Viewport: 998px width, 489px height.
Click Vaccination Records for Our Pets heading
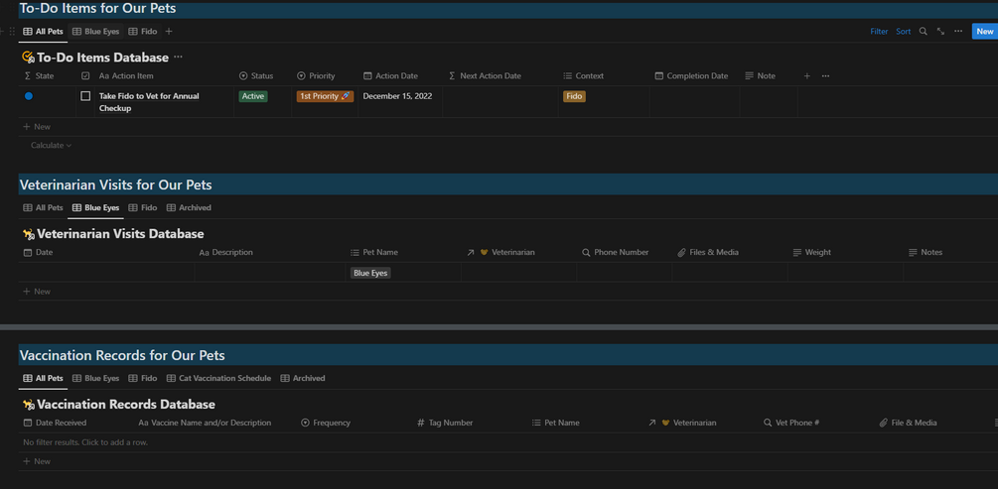pyautogui.click(x=122, y=355)
